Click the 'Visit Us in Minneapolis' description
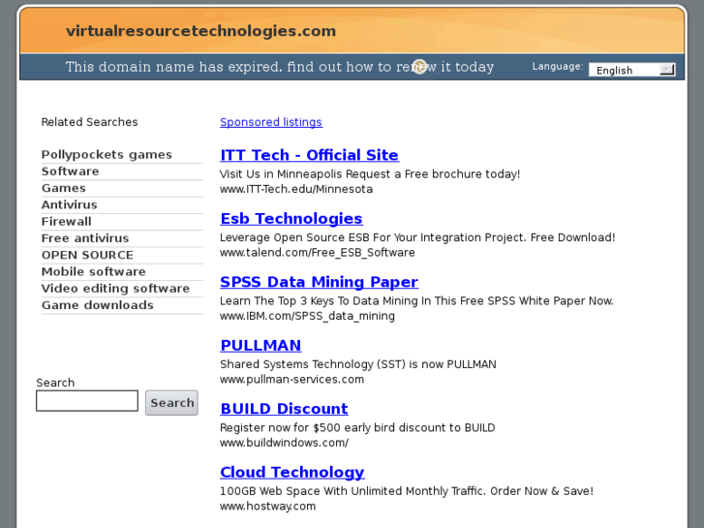Screen dimensions: 704x528 click(370, 174)
